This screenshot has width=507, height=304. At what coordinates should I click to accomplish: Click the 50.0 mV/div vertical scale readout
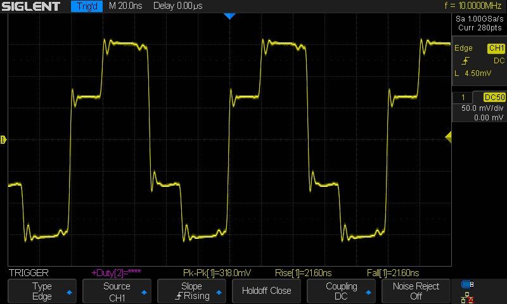point(480,108)
